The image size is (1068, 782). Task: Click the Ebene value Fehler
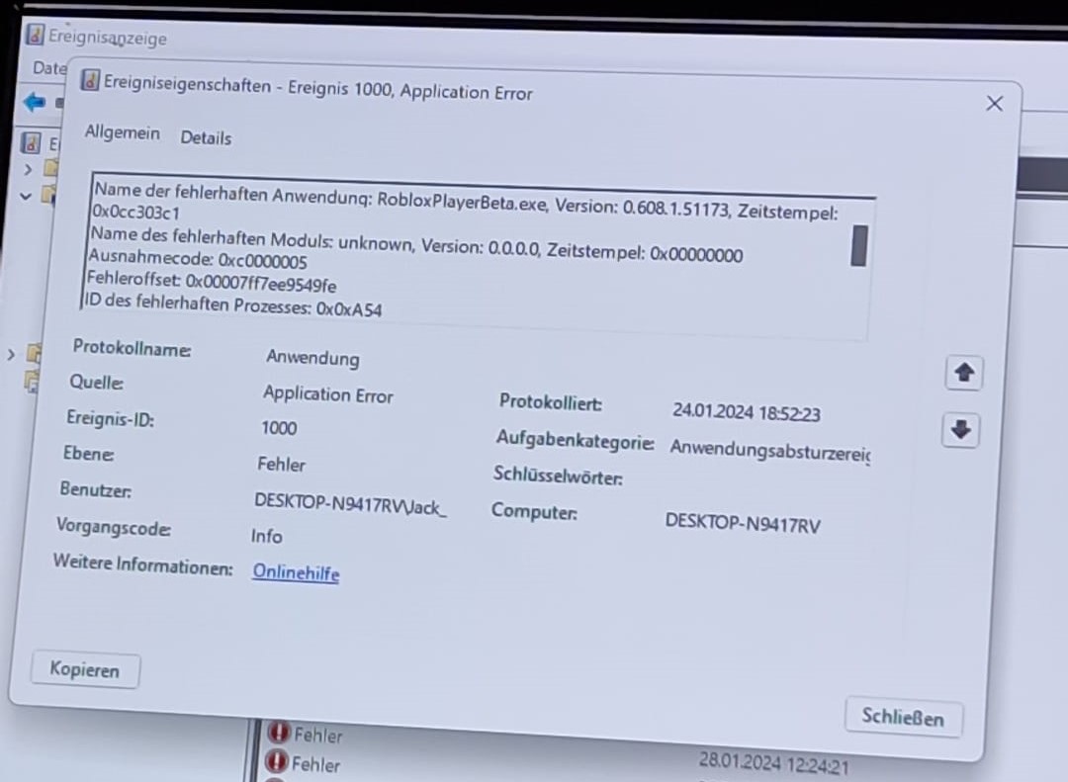281,465
